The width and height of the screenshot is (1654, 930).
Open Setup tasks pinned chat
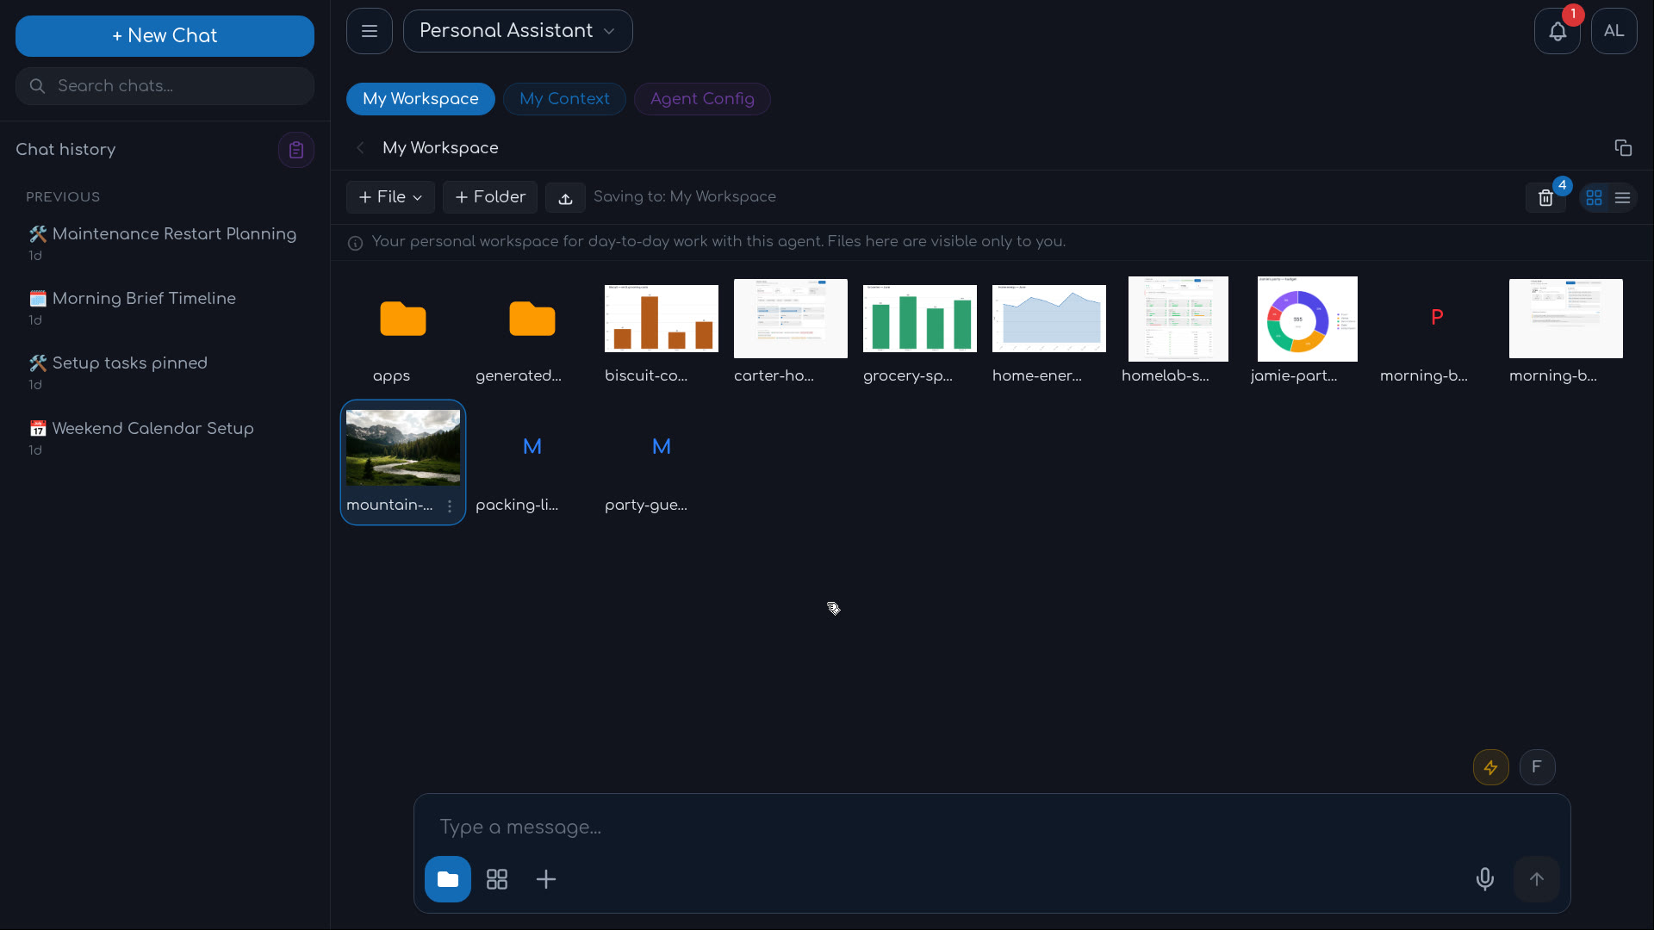[x=165, y=373]
